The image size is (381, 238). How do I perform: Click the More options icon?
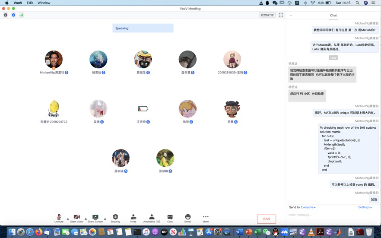click(206, 217)
